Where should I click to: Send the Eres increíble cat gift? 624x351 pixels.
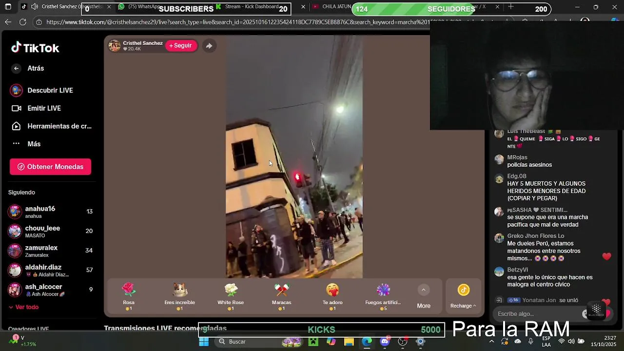(179, 296)
